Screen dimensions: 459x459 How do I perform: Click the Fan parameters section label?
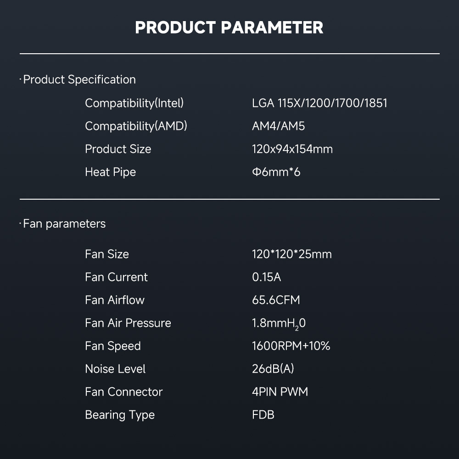click(x=64, y=224)
